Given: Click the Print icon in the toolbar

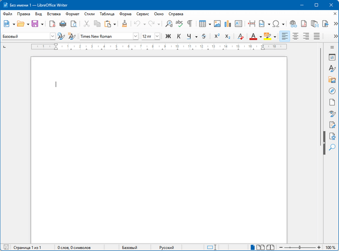Looking at the screenshot, I should coord(63,24).
